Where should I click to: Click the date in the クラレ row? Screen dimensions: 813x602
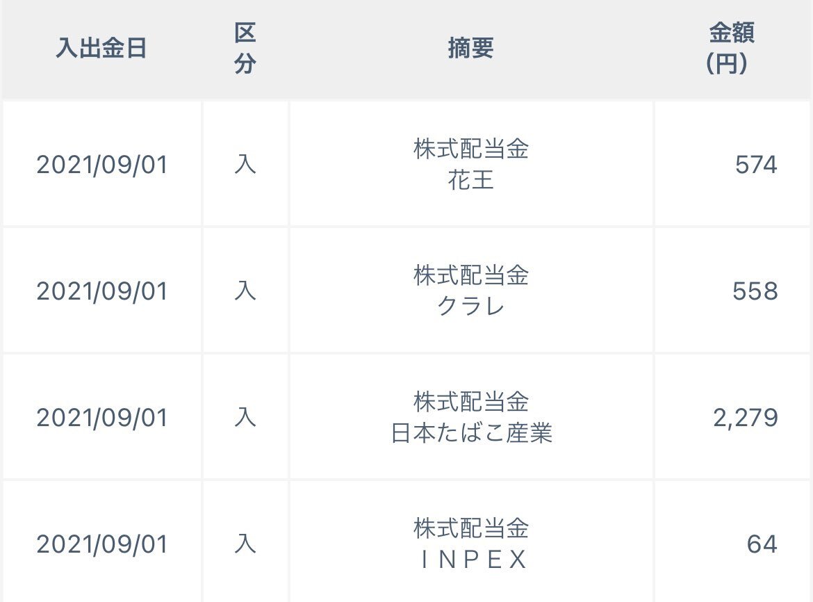coord(102,291)
